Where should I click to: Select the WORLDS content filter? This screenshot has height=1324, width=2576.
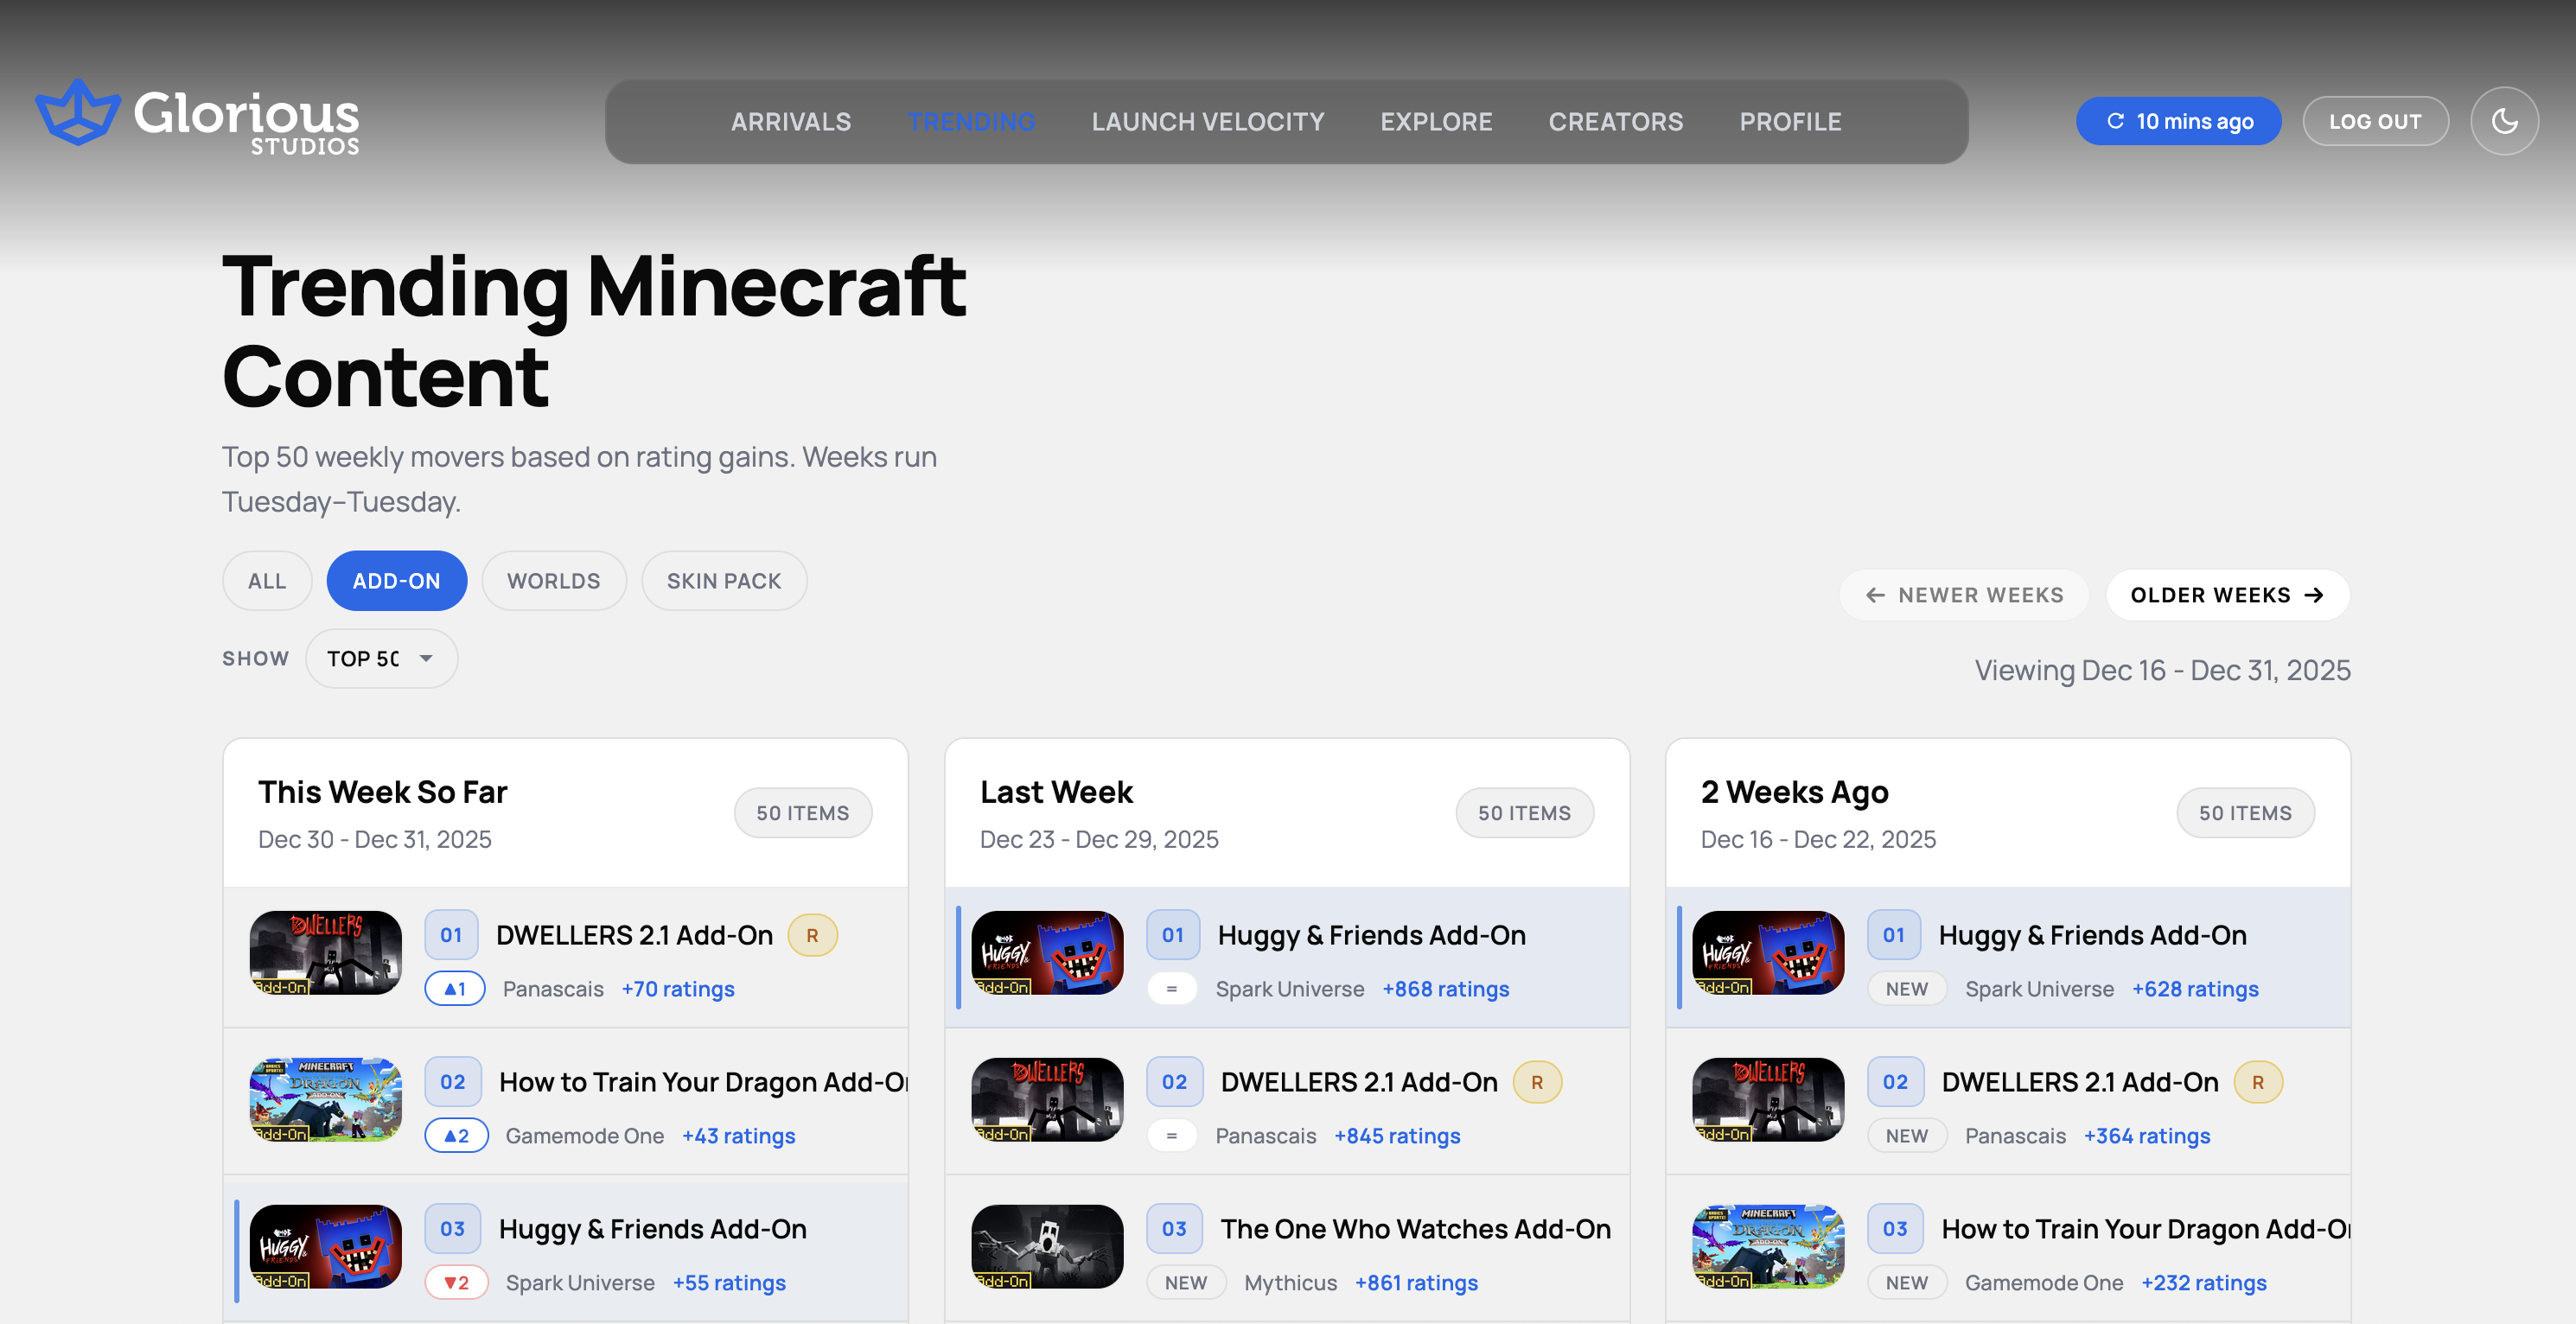coord(553,580)
